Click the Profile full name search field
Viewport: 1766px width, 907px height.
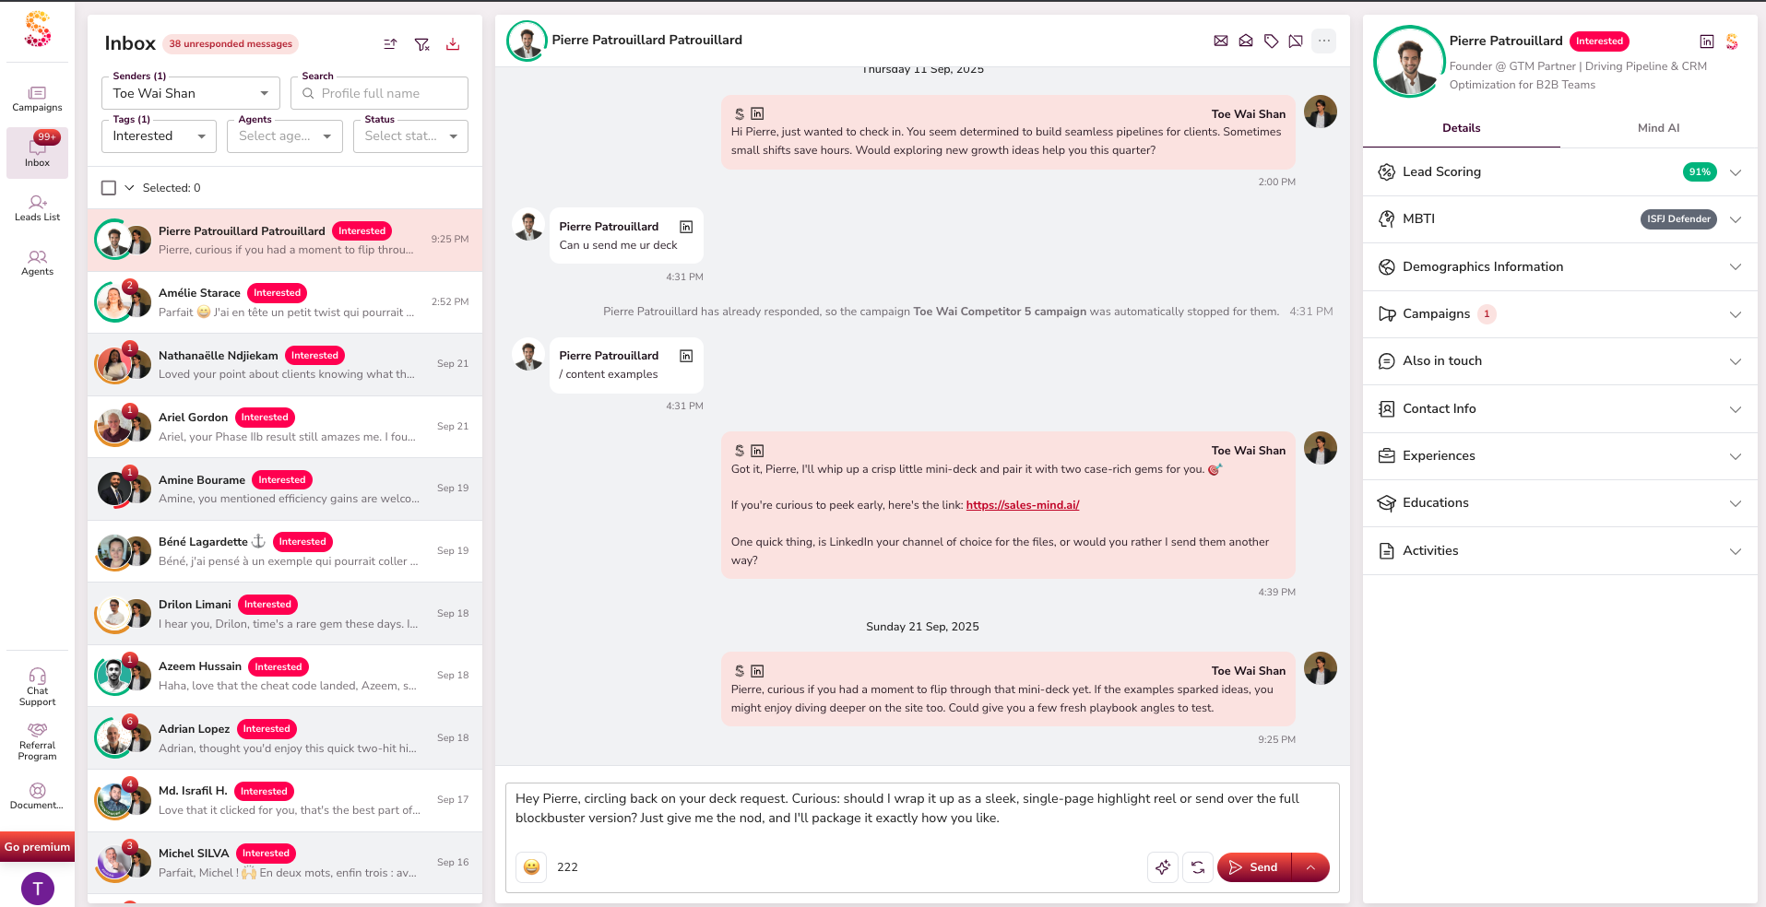389,93
